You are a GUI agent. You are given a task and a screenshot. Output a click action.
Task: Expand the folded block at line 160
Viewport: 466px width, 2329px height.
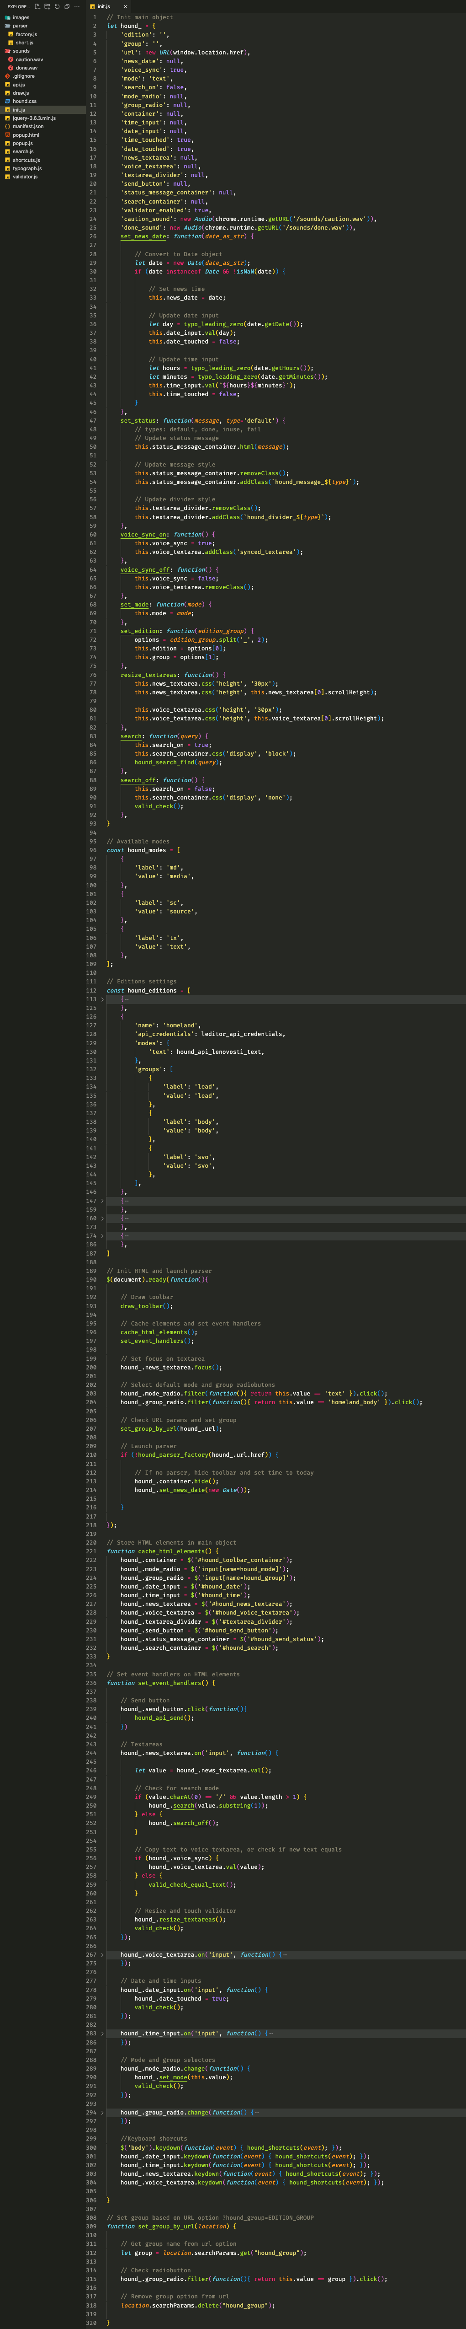coord(102,1219)
